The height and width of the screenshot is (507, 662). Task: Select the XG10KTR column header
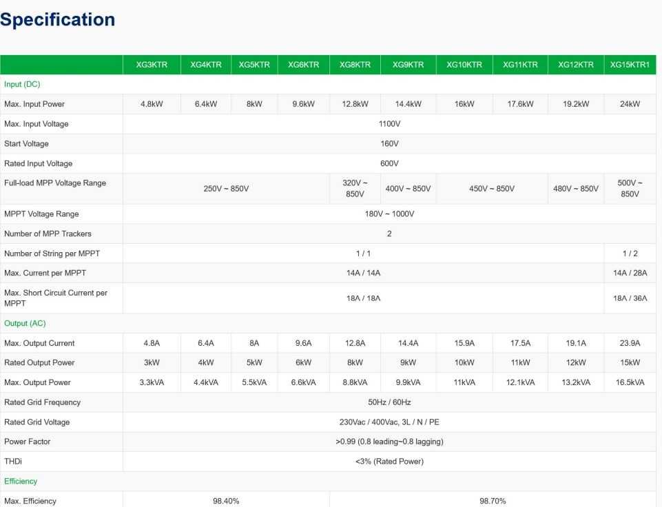point(464,65)
